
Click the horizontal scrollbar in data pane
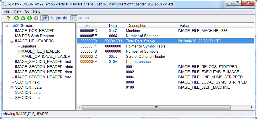point(156,108)
